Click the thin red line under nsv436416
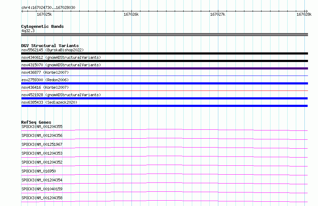This screenshot has width=318, height=206. point(164,91)
